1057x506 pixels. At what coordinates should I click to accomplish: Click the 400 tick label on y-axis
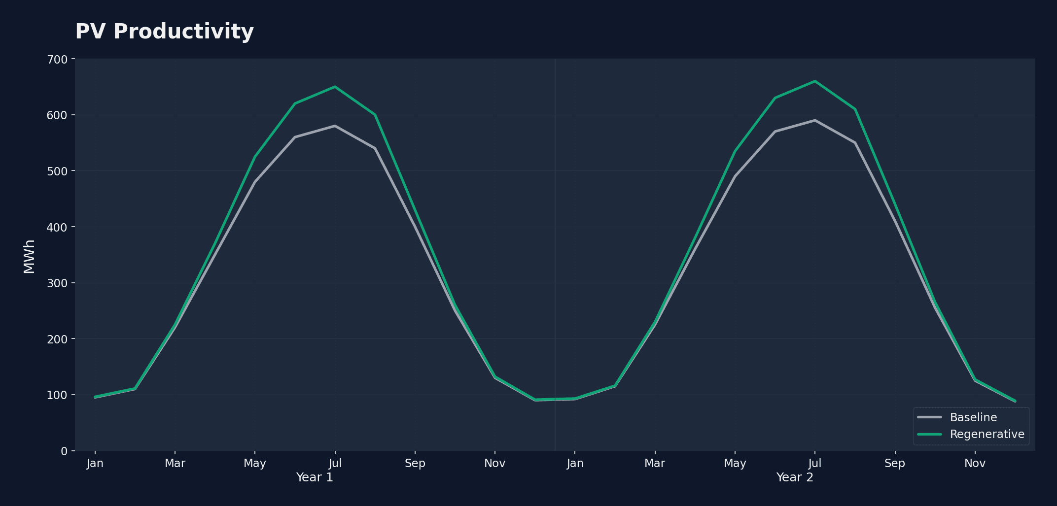[57, 227]
